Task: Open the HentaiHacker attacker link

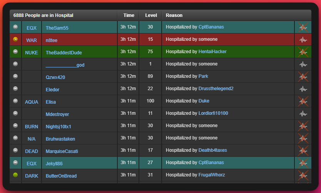Action: click(x=212, y=52)
